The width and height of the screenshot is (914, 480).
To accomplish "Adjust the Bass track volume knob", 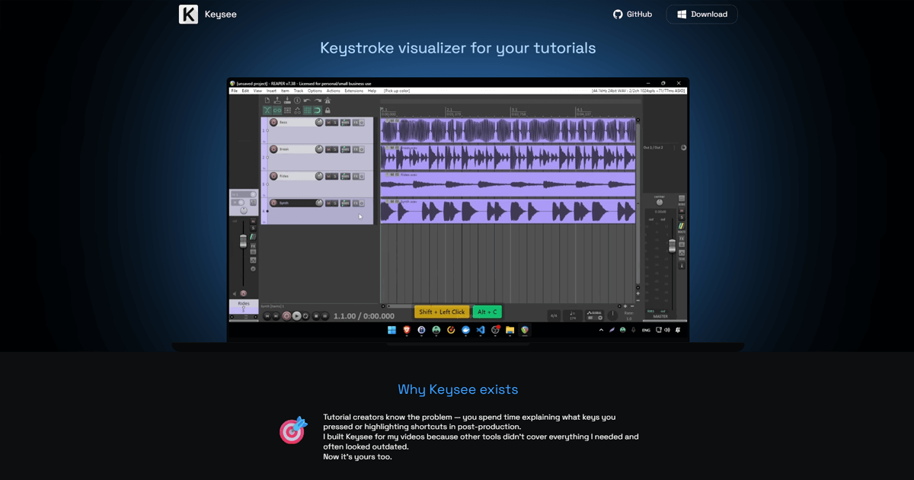I will click(x=318, y=123).
